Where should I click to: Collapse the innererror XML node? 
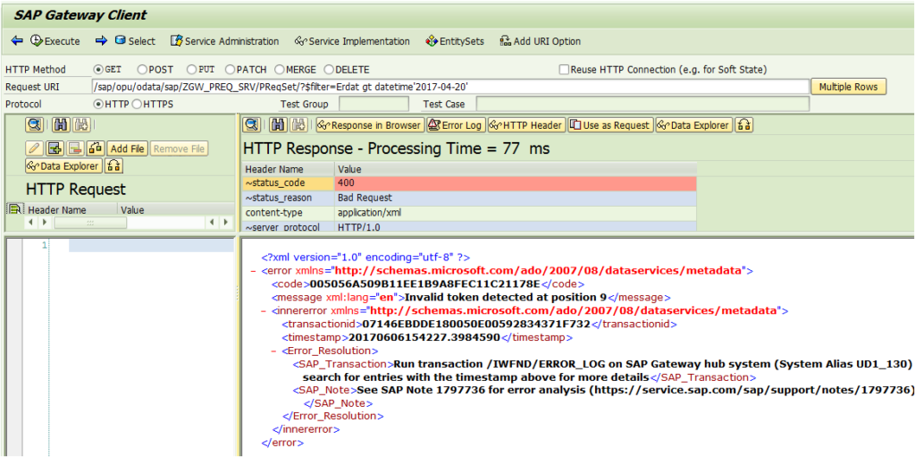pyautogui.click(x=264, y=310)
